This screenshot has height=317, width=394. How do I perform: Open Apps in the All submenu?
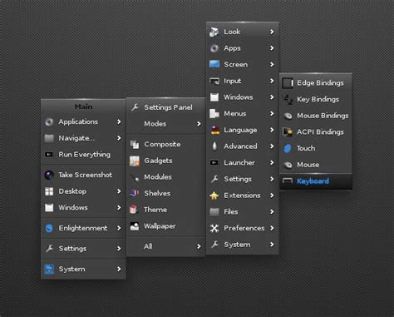coord(243,48)
